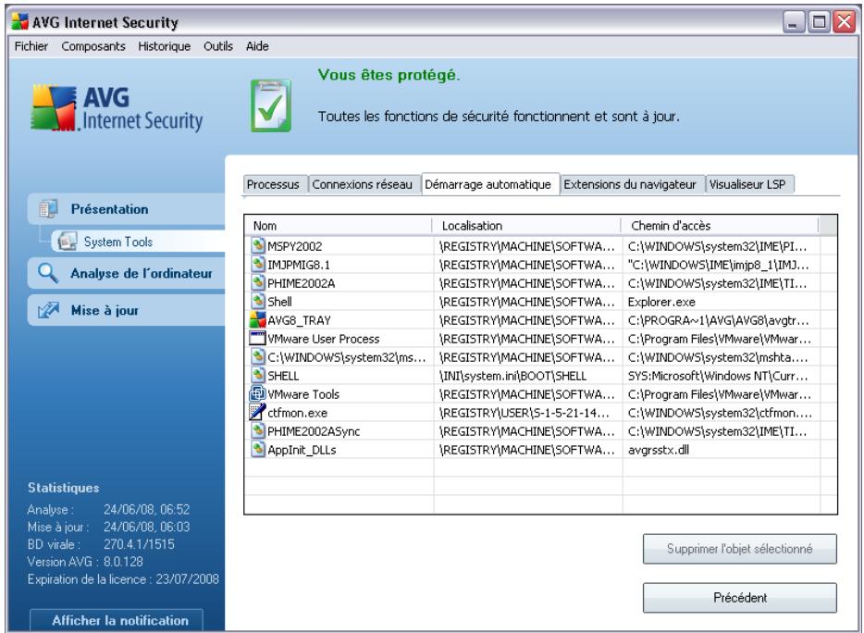The image size is (864, 633).
Task: Click the MSPY2002 row icon
Action: (x=258, y=245)
